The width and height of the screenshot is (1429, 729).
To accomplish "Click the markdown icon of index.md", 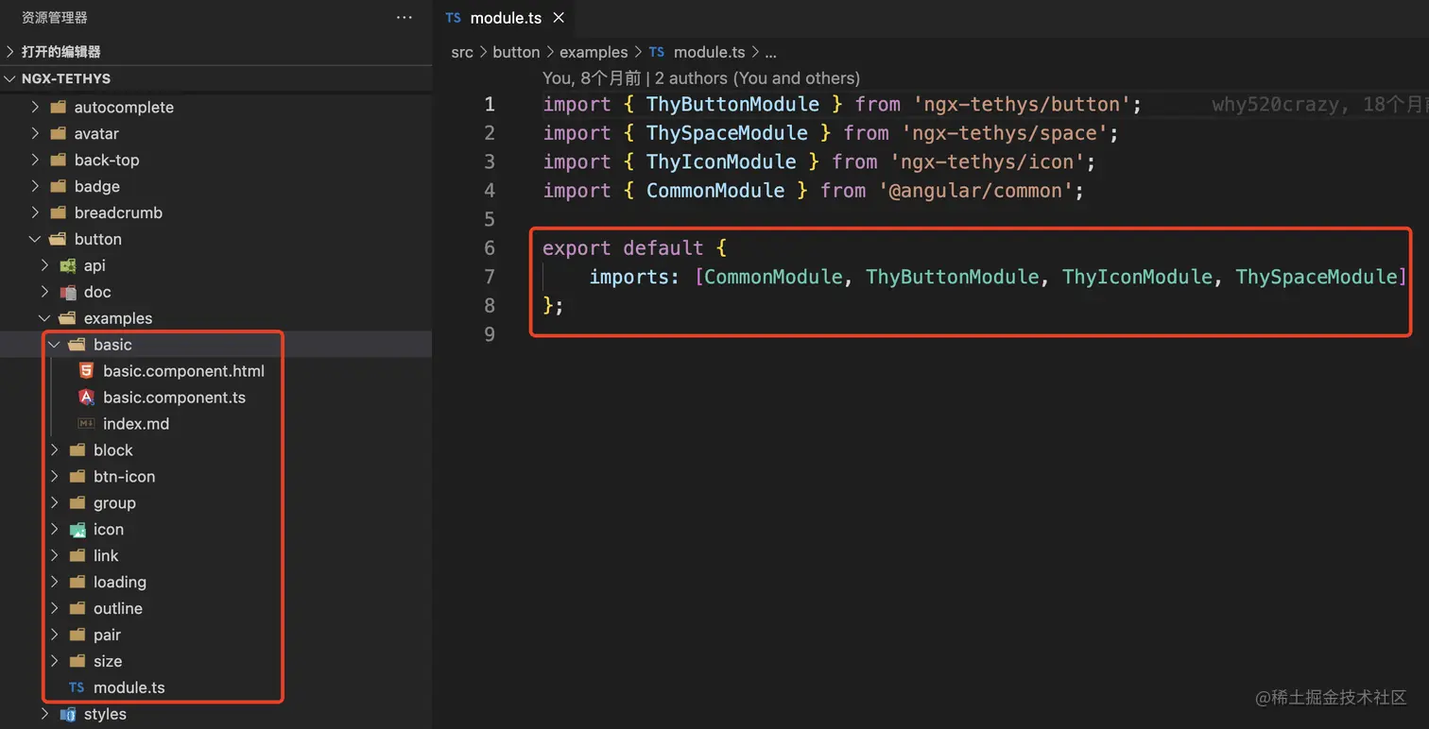I will [x=86, y=424].
